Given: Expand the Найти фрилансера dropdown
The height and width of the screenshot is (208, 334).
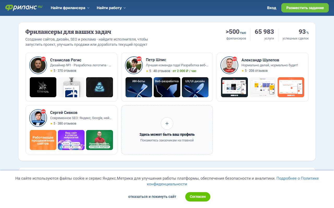Looking at the screenshot, I should (x=70, y=8).
